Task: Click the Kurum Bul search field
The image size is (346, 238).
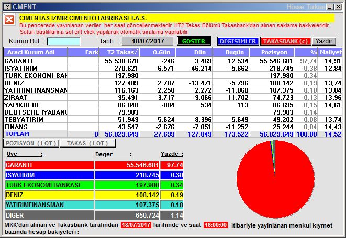Action: tap(63, 41)
